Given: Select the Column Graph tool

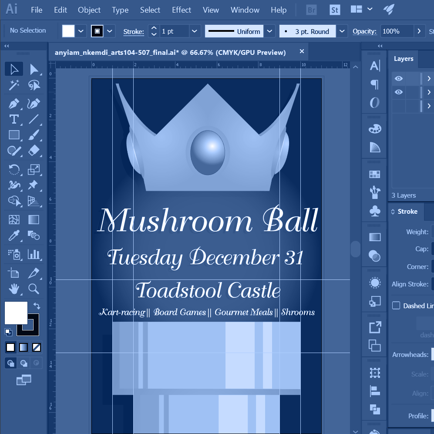Looking at the screenshot, I should coord(34,254).
